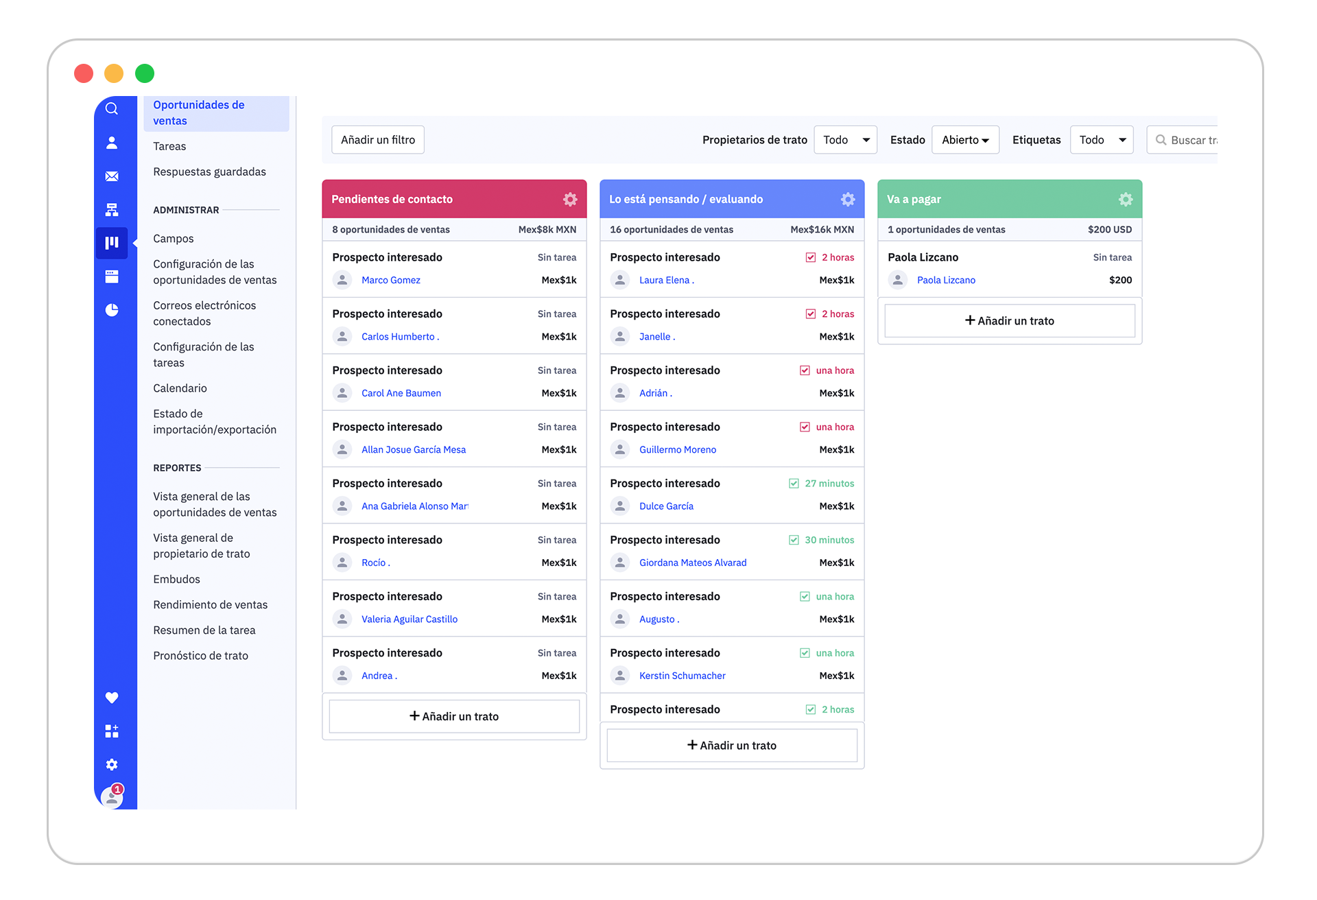Open the Marco Gomez contact link
This screenshot has height=900, width=1317.
tap(390, 280)
